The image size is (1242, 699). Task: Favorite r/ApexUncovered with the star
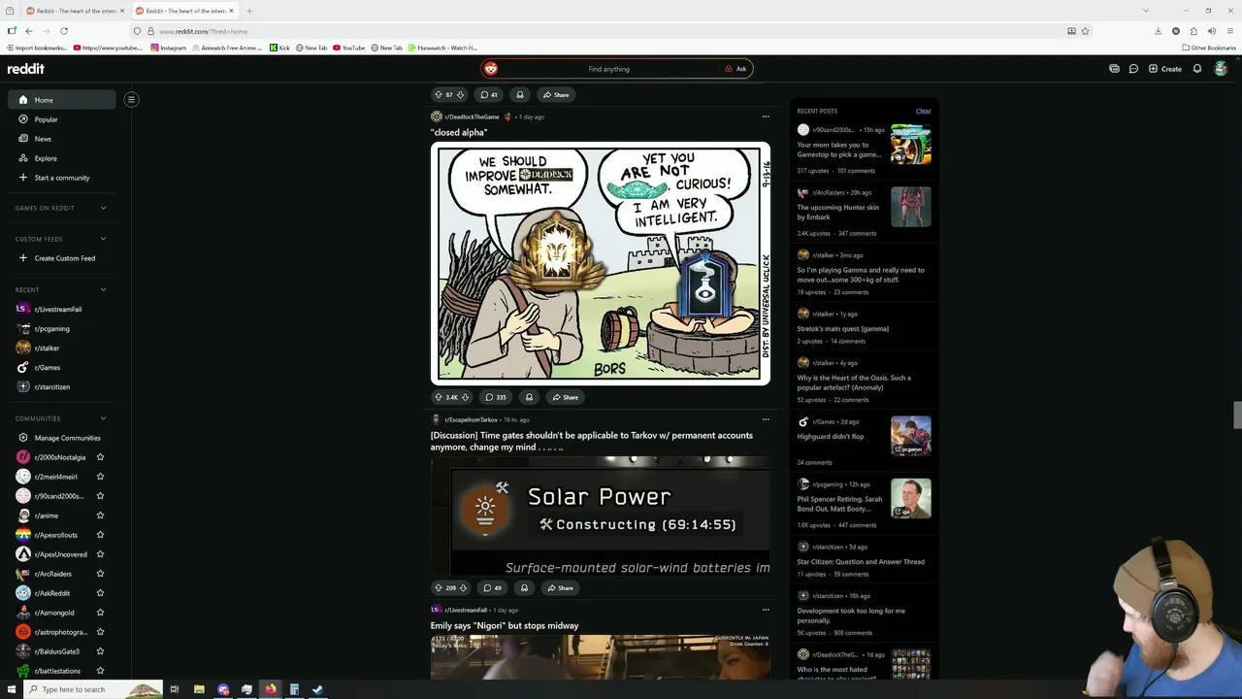click(x=100, y=554)
